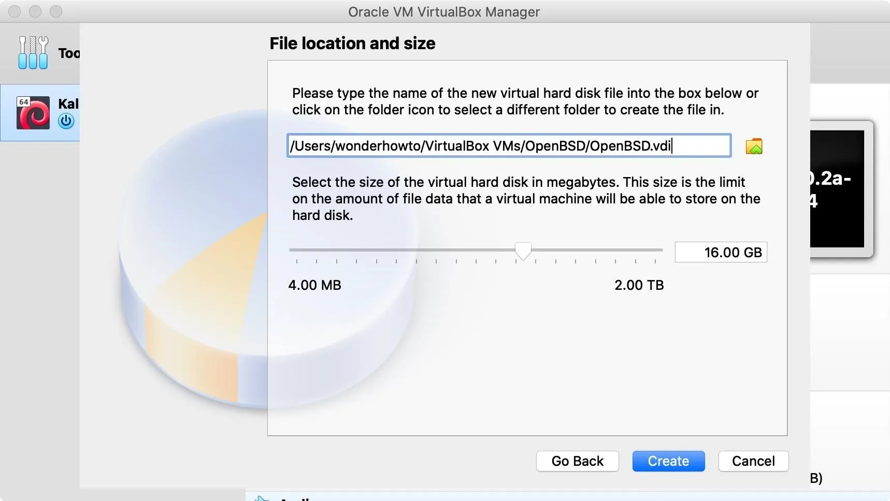Click the Go Back button
Viewport: 890px width, 501px height.
point(578,461)
